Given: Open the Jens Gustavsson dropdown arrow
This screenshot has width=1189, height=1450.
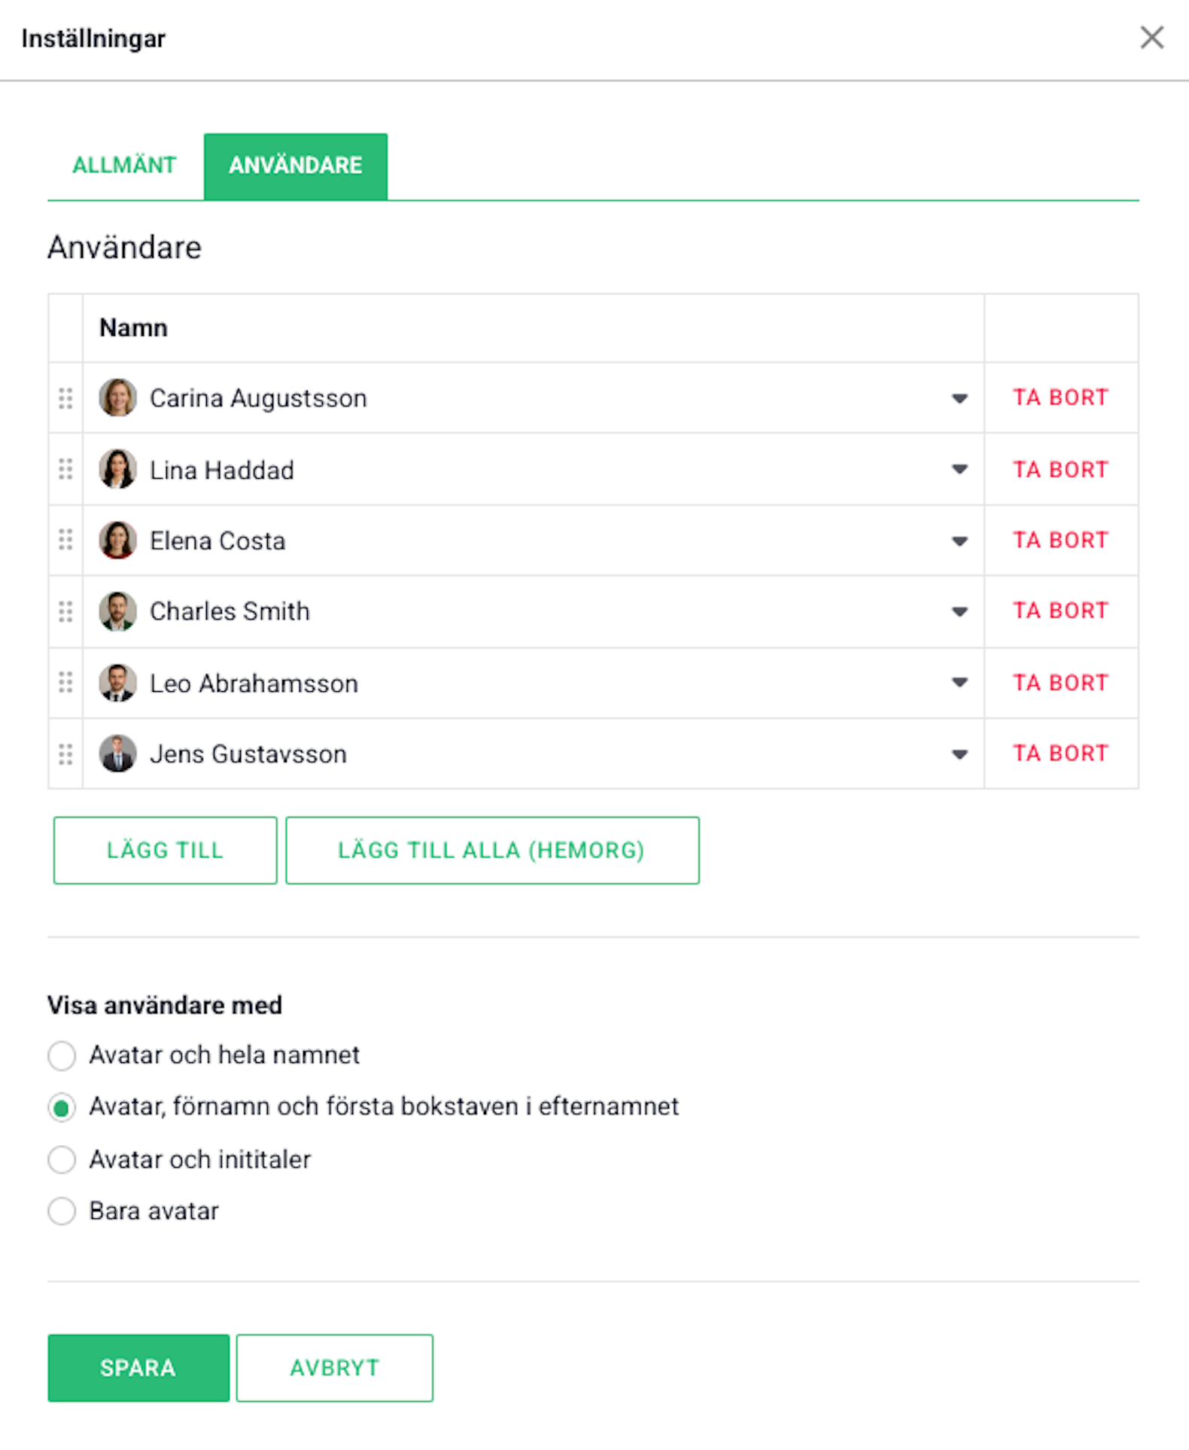Looking at the screenshot, I should 959,754.
